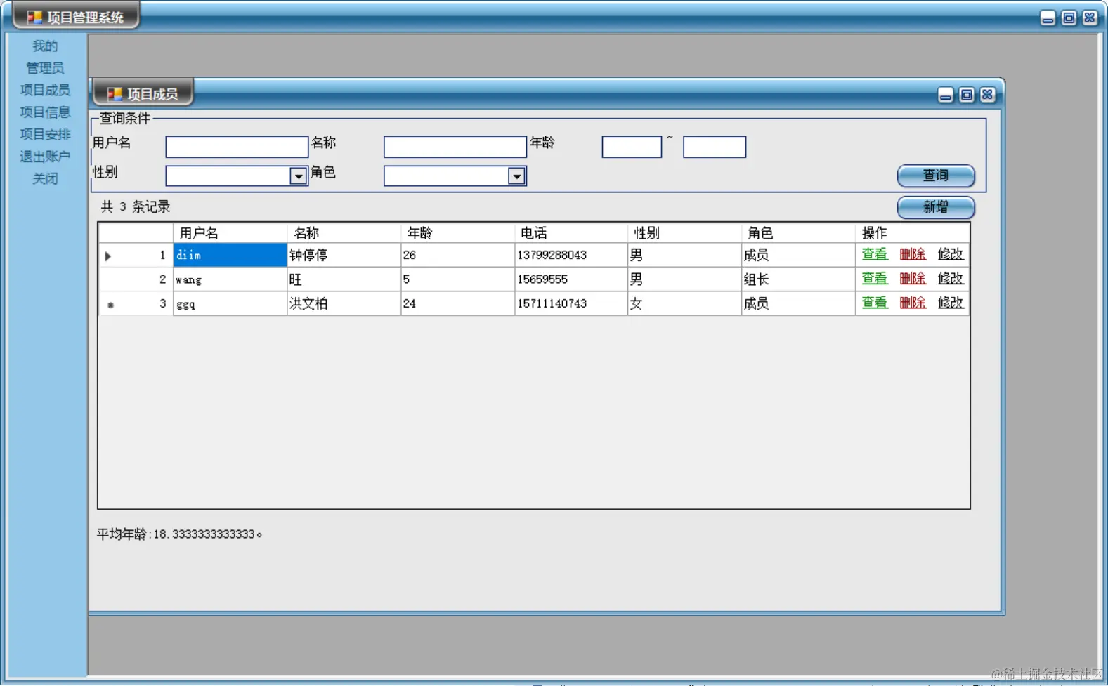Select phone cell 13799288043

[571, 255]
